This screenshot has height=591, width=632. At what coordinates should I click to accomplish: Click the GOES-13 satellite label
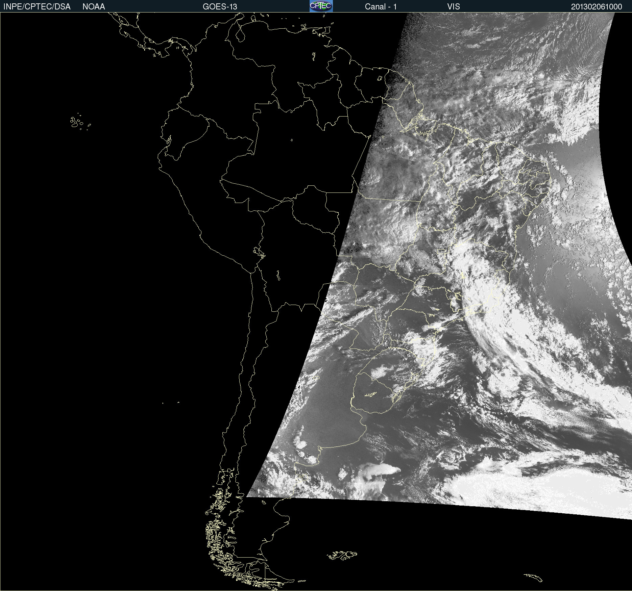point(220,7)
